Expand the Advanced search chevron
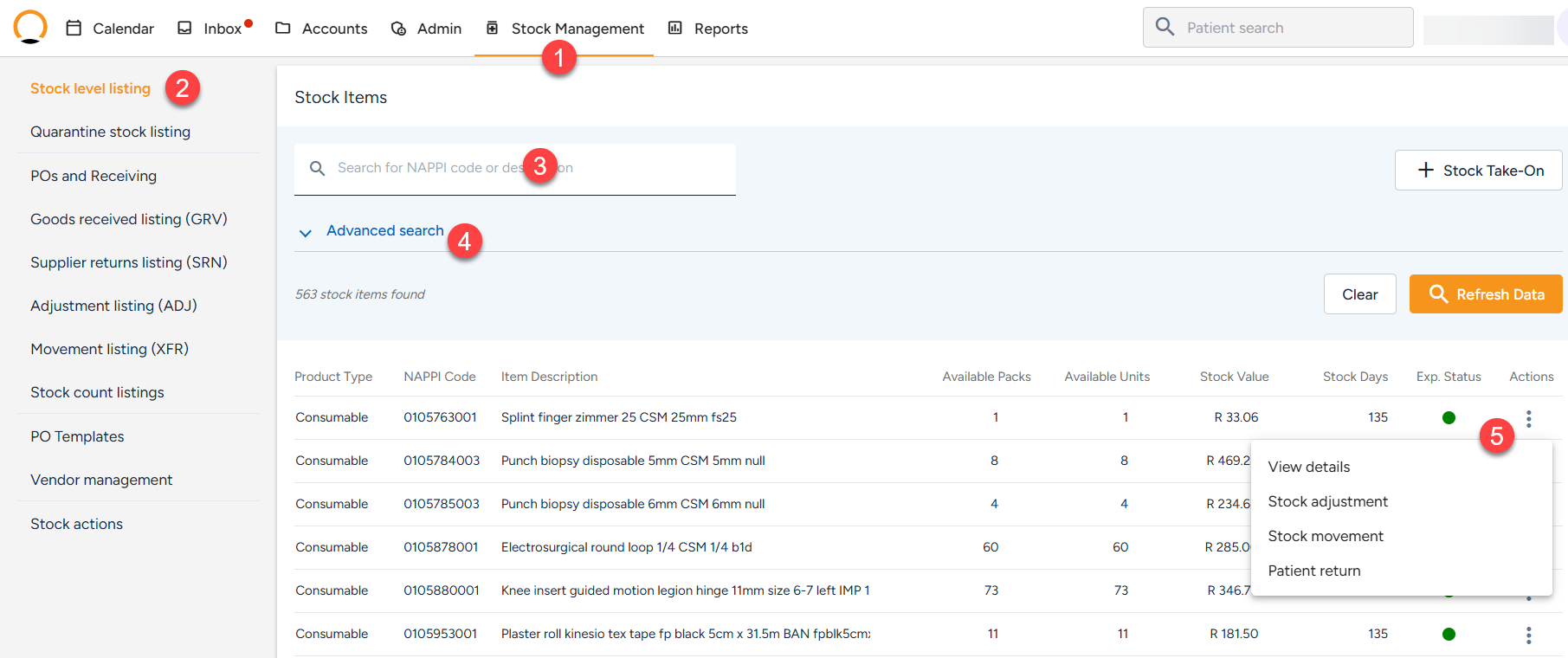 [305, 232]
